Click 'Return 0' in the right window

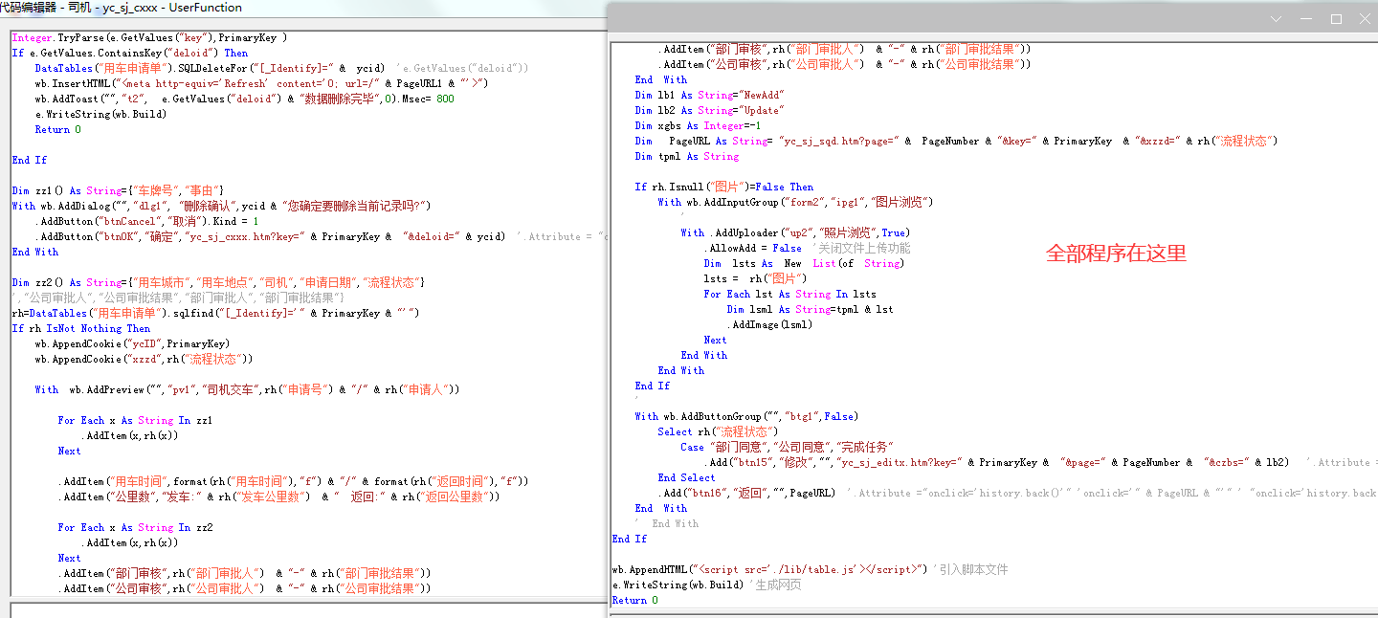[x=635, y=600]
